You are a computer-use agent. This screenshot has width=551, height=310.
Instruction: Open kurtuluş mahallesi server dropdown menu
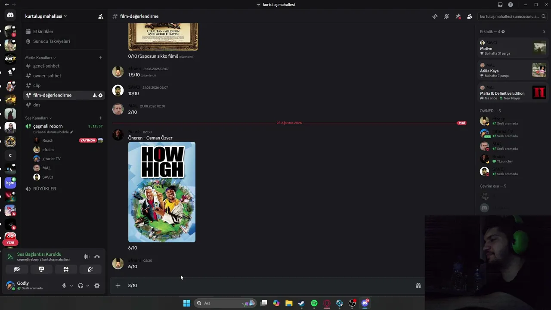[x=46, y=16]
